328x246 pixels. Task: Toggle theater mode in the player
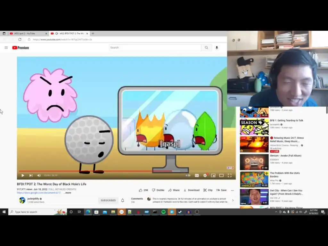coord(221,176)
